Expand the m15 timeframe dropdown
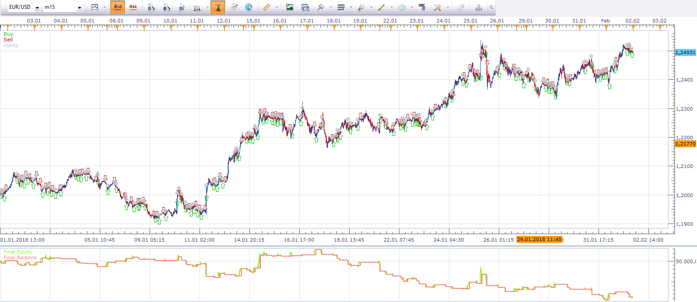Viewport: 697px width, 302px height. 79,7
